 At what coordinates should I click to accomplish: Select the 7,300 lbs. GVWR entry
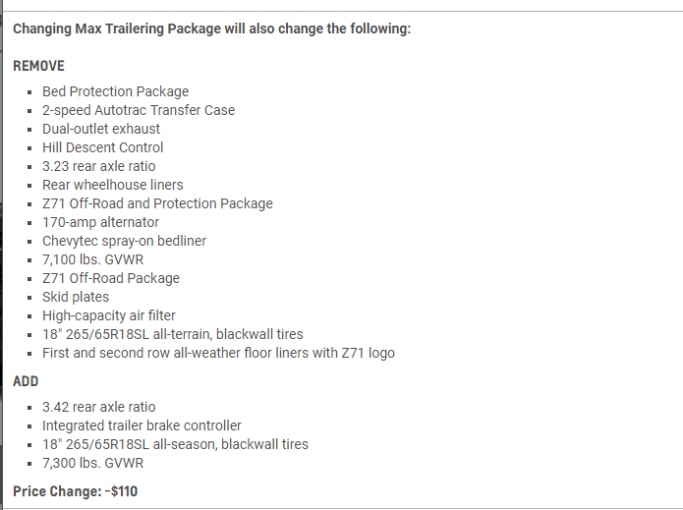click(92, 463)
